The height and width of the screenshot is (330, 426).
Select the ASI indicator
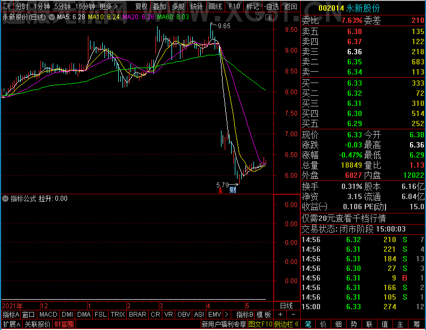[199, 315]
